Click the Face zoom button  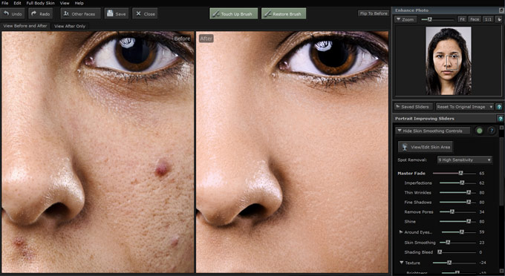click(475, 19)
